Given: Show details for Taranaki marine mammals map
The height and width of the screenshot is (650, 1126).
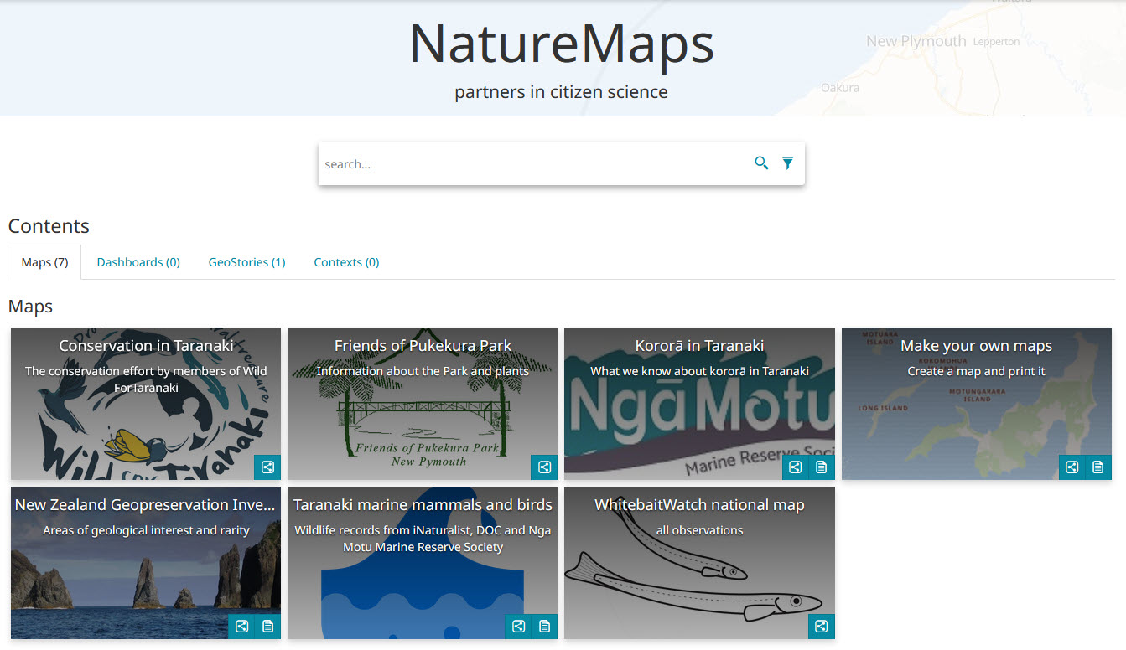Looking at the screenshot, I should (x=544, y=627).
